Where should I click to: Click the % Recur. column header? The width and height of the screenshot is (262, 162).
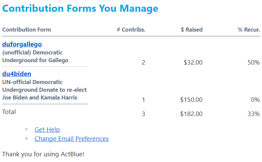[248, 30]
